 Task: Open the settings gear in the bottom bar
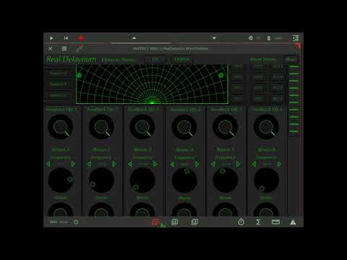click(76, 222)
